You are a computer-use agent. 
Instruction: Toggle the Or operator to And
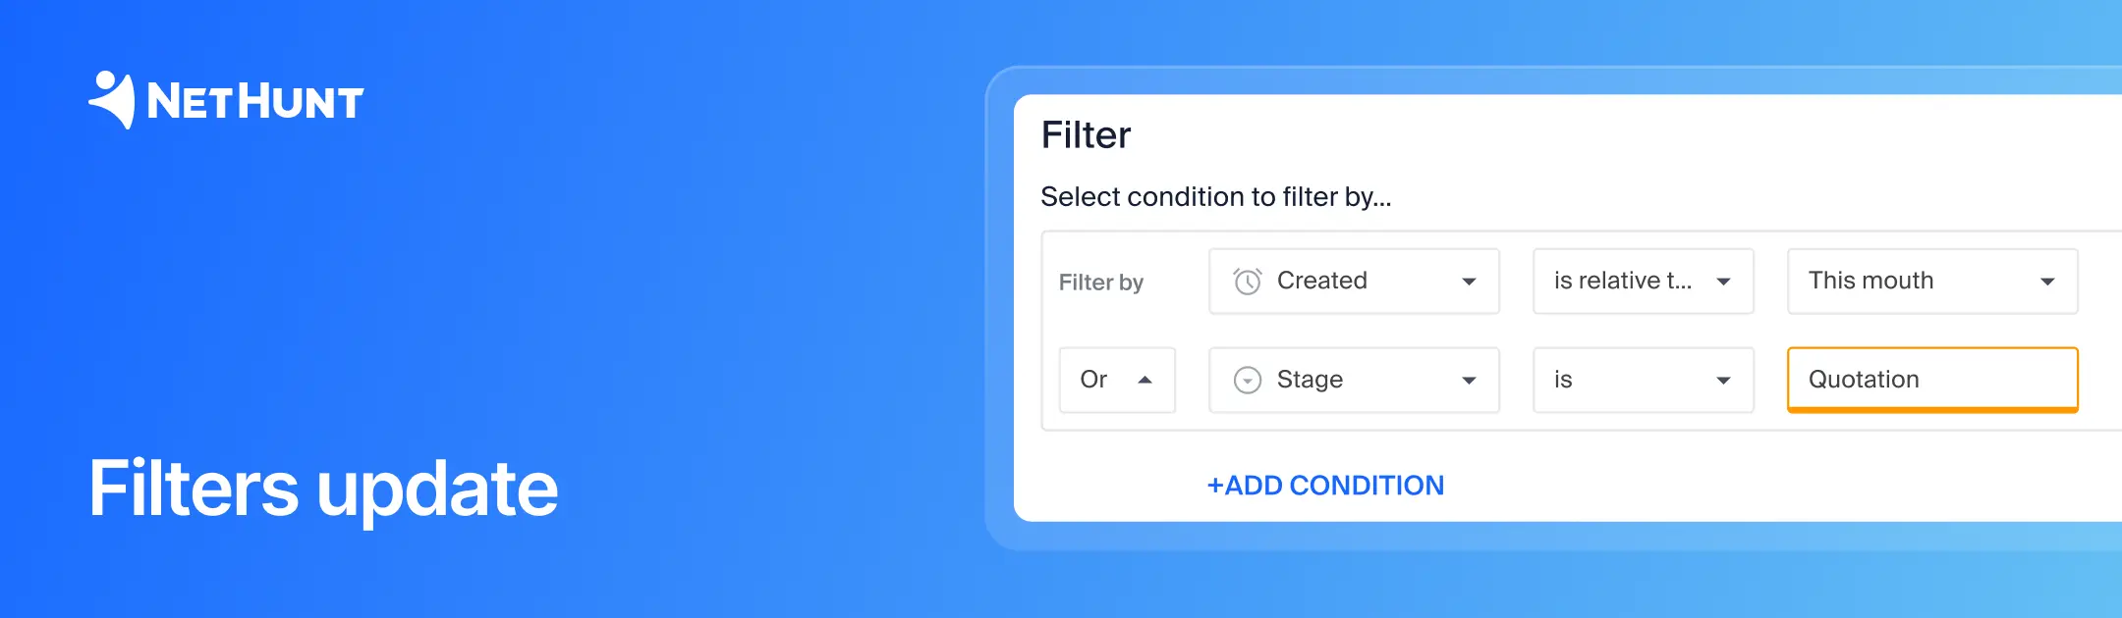click(x=1117, y=380)
